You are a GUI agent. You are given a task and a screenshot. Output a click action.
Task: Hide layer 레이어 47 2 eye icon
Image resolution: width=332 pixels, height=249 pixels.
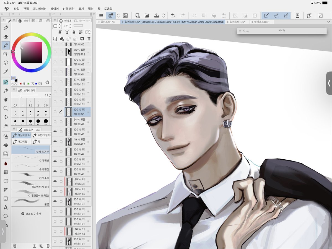pos(55,142)
